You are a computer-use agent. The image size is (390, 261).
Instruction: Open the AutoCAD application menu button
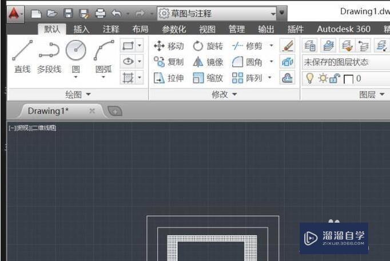pyautogui.click(x=15, y=14)
